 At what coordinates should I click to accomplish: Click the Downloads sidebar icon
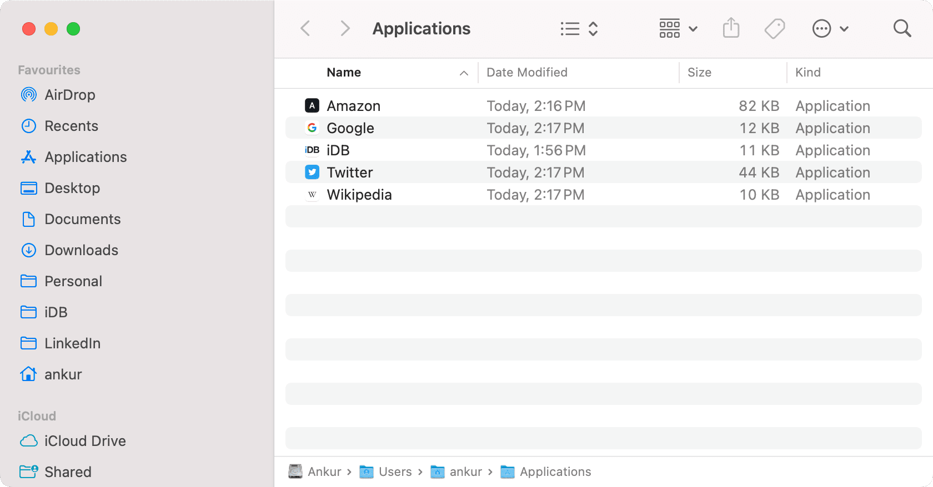(x=29, y=250)
